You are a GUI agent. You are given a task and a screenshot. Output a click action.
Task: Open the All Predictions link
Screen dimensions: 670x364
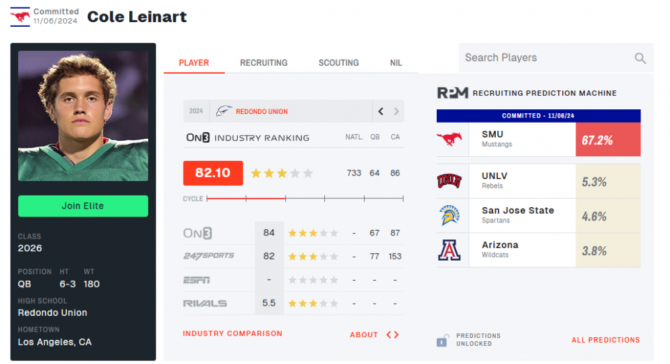pos(605,340)
